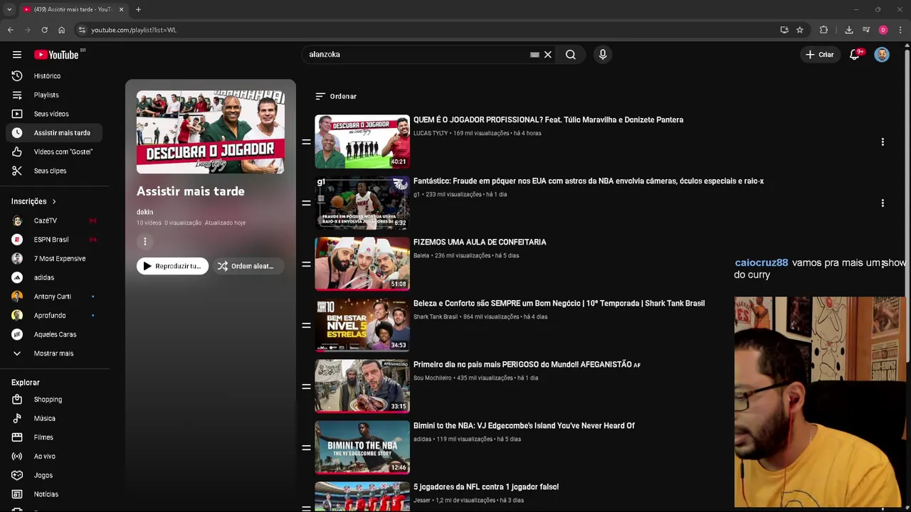Open Bimini to the NBA video
Image resolution: width=911 pixels, height=512 pixels.
click(524, 426)
